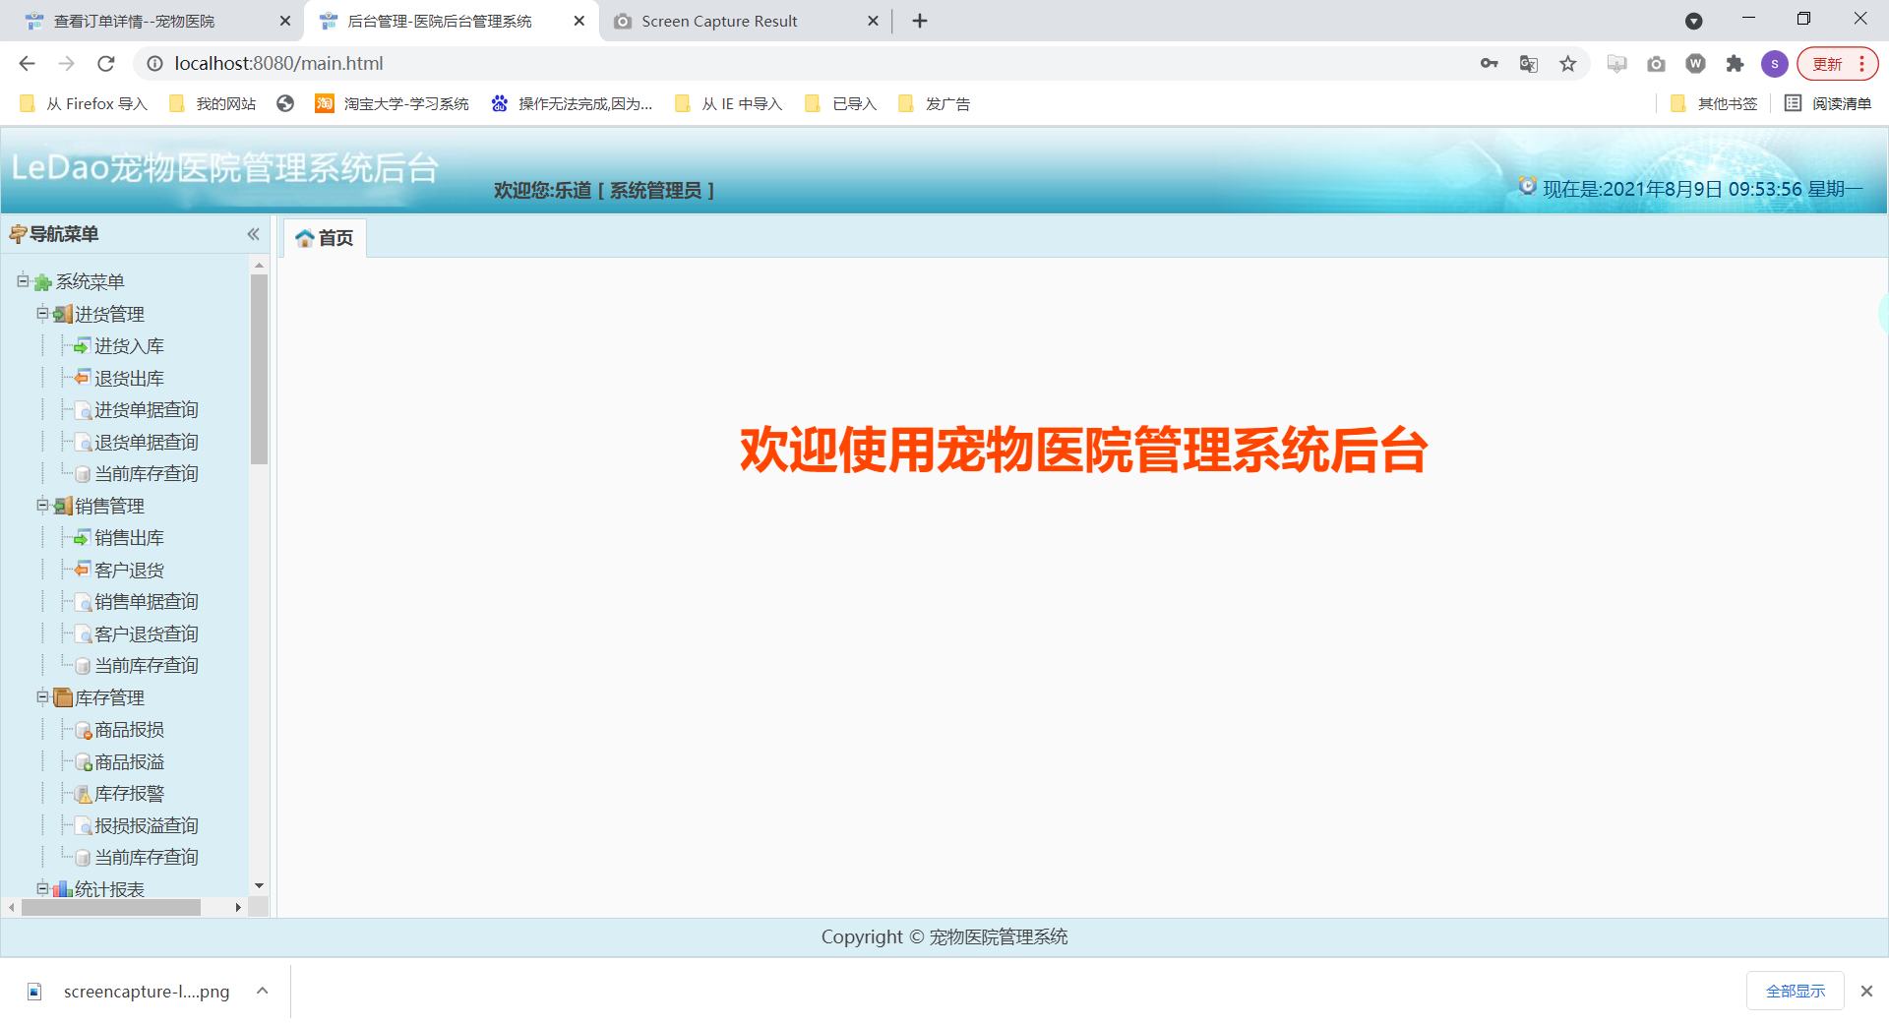Click the 销售出库 outbound icon
The width and height of the screenshot is (1889, 1025).
(83, 537)
